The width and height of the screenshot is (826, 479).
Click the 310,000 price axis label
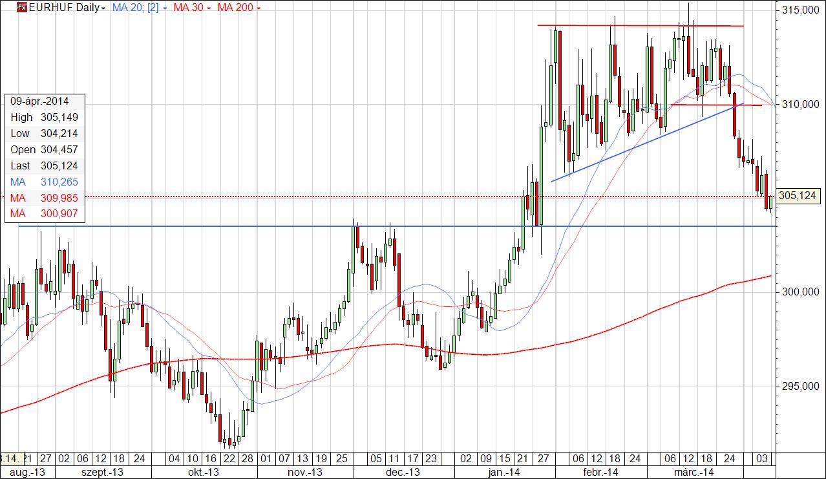(x=801, y=104)
